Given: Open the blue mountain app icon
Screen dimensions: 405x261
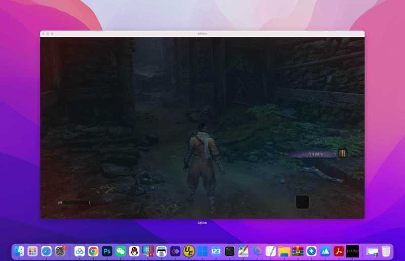Looking at the screenshot, I should [325, 251].
